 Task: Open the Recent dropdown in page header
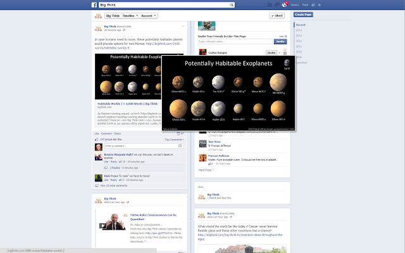click(149, 16)
